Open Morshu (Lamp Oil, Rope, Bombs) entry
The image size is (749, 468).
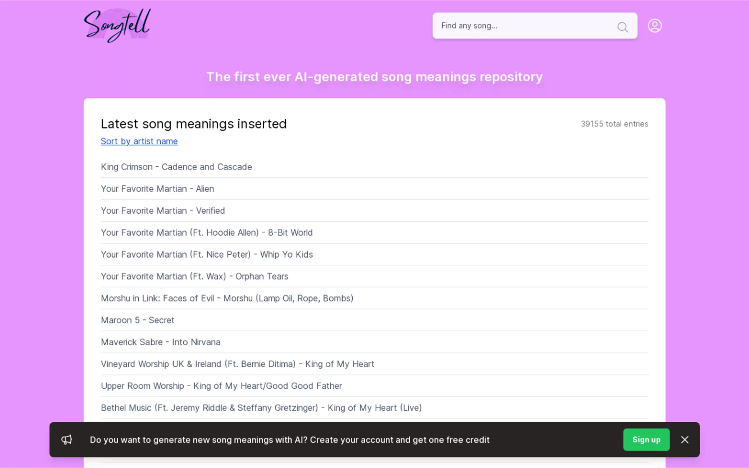pyautogui.click(x=227, y=298)
